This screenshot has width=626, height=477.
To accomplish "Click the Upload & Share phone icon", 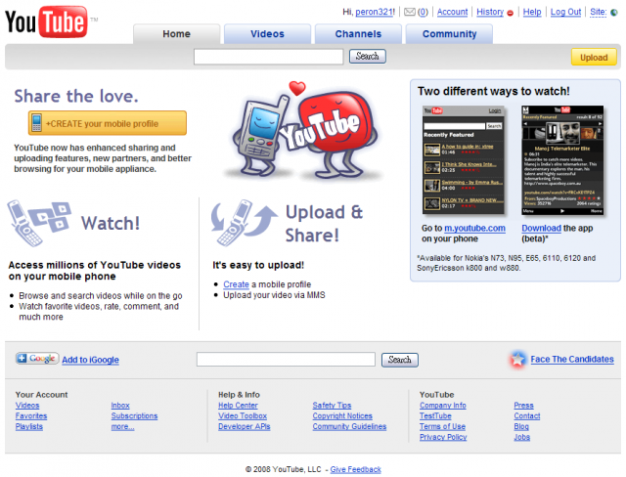I will point(244,223).
